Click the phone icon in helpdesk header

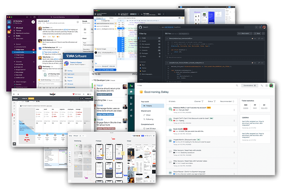262,85
